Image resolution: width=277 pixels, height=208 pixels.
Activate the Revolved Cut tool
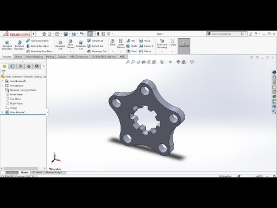[x=81, y=45]
